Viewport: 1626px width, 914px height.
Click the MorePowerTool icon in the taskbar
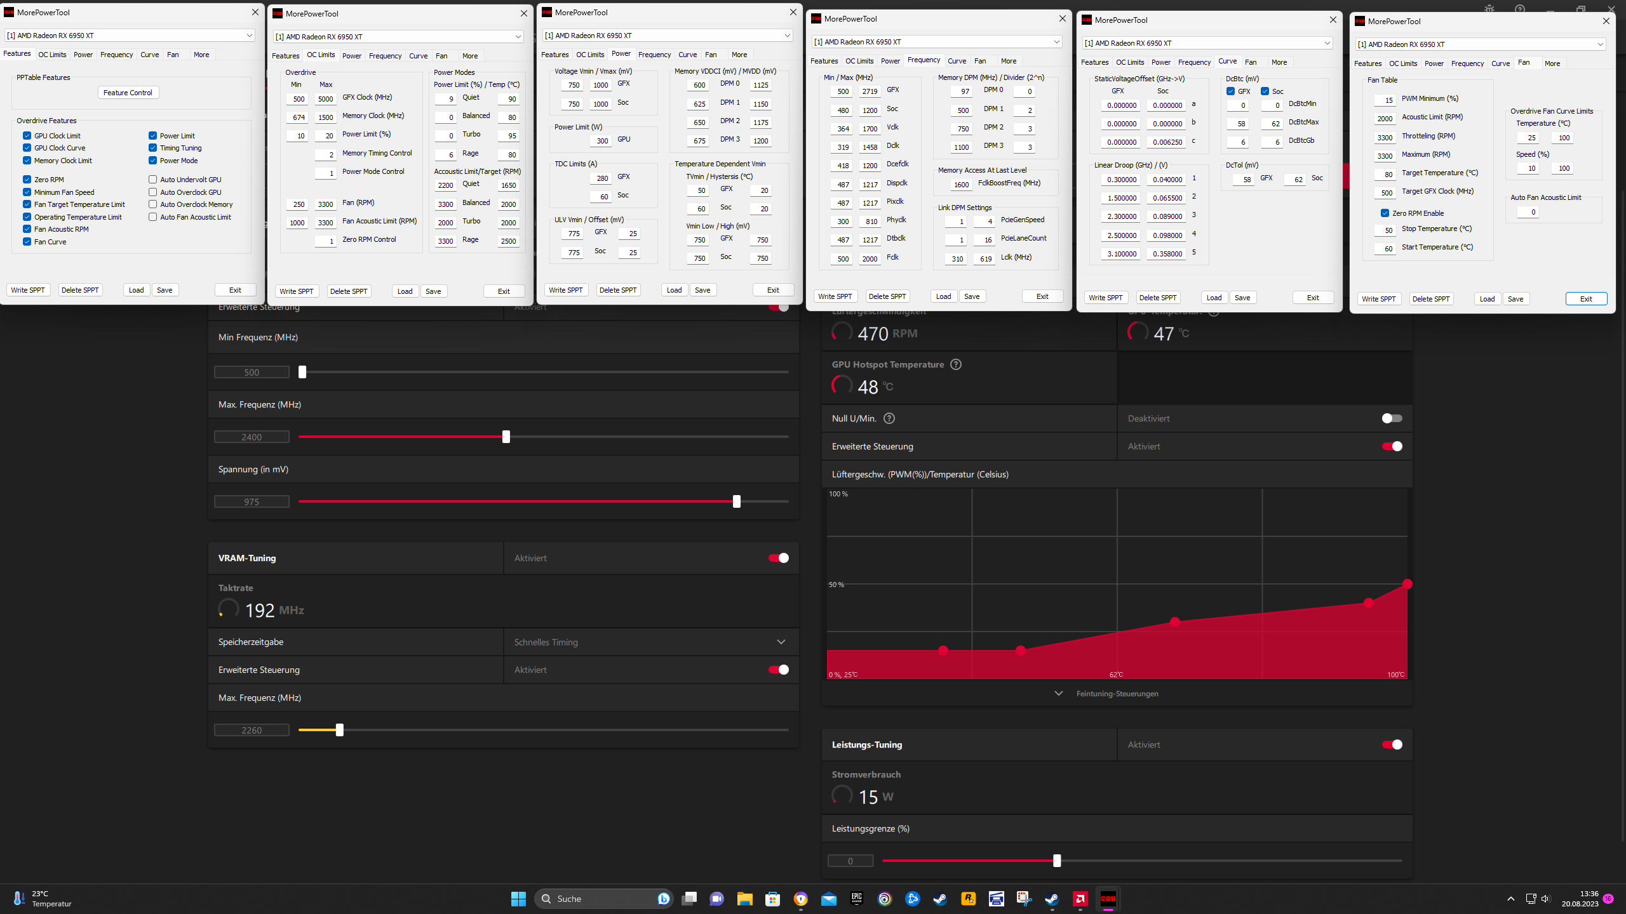pyautogui.click(x=1108, y=899)
